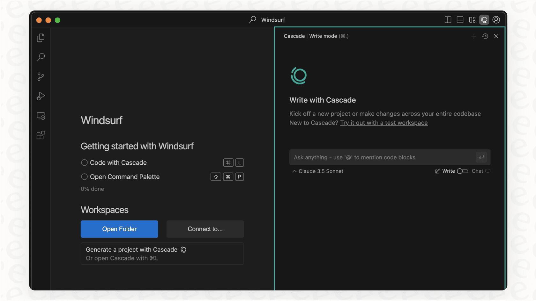Select the Source Control icon
Viewport: 536px width, 301px height.
(41, 76)
